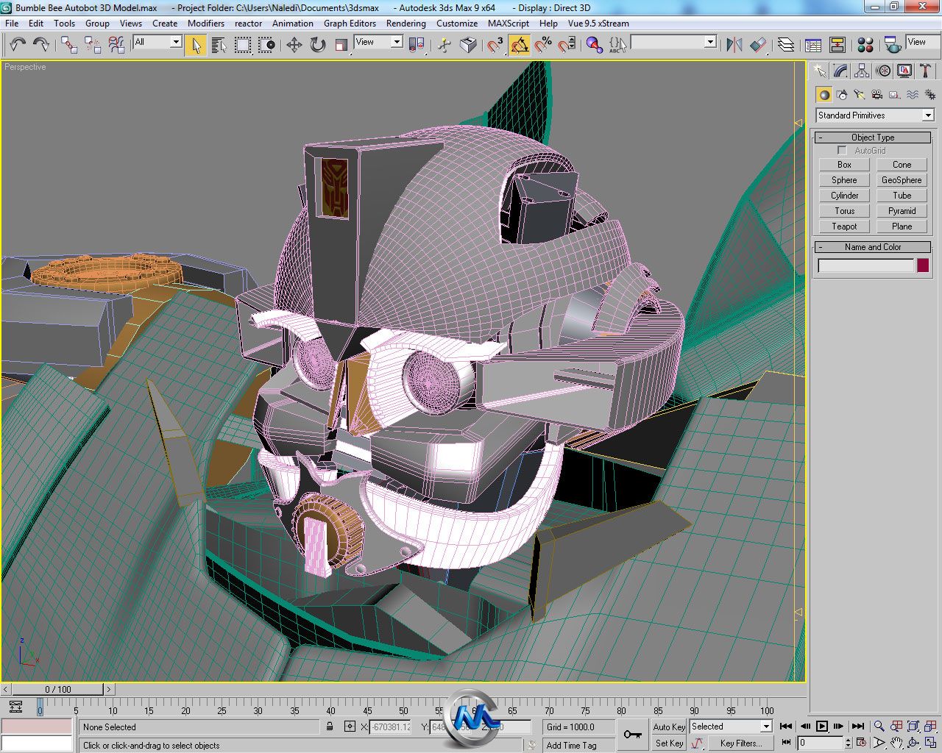
Task: Open Select by Name list icon
Action: [x=219, y=45]
